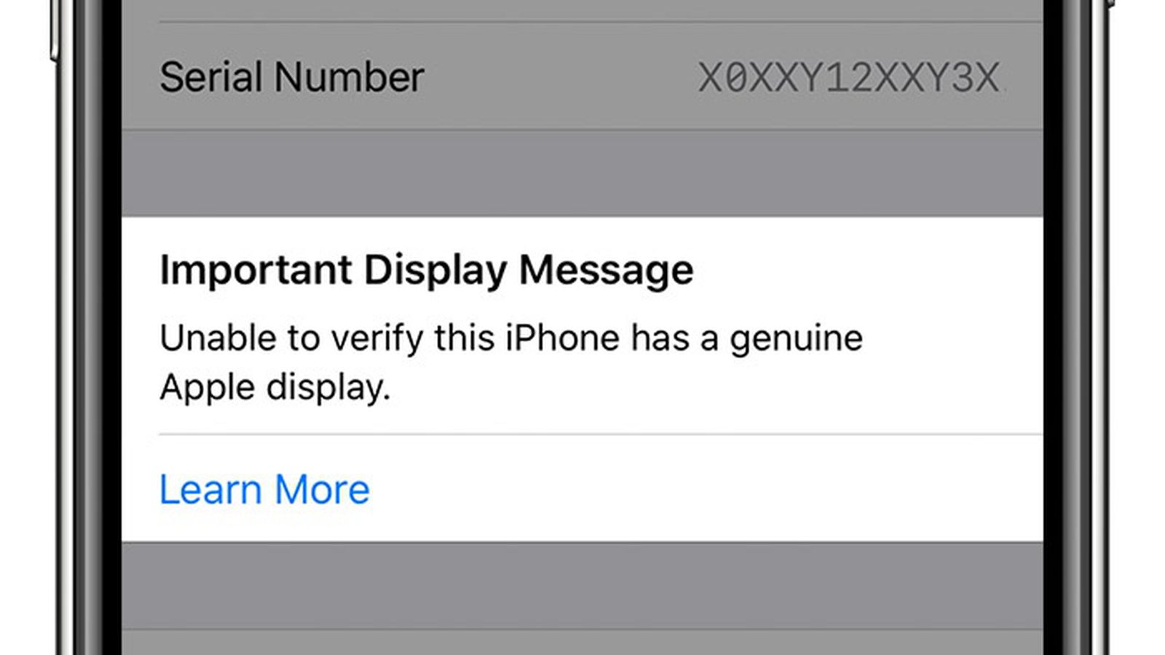Image resolution: width=1165 pixels, height=655 pixels.
Task: Click the gray spacer below Learn More
Action: [x=582, y=585]
